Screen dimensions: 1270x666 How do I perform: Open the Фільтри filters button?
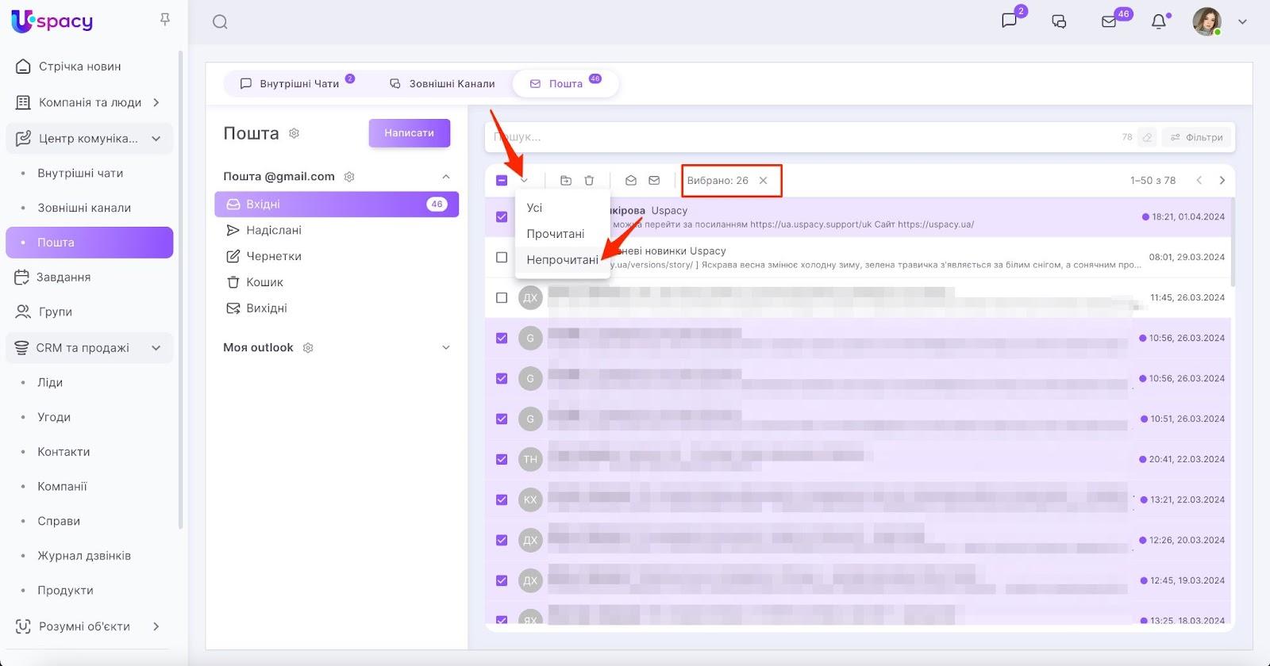pos(1197,137)
